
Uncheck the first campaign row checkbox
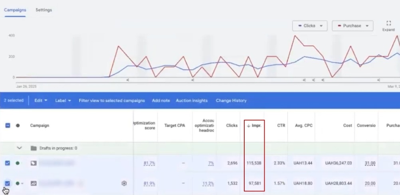(x=8, y=163)
